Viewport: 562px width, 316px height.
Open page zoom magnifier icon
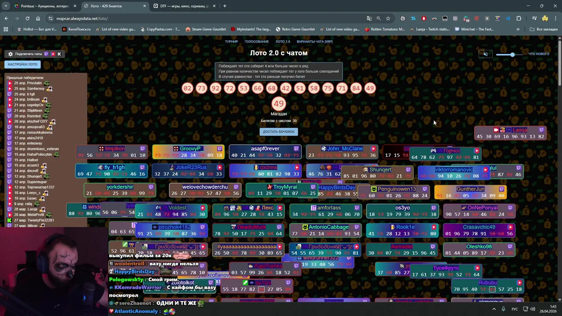click(x=378, y=18)
